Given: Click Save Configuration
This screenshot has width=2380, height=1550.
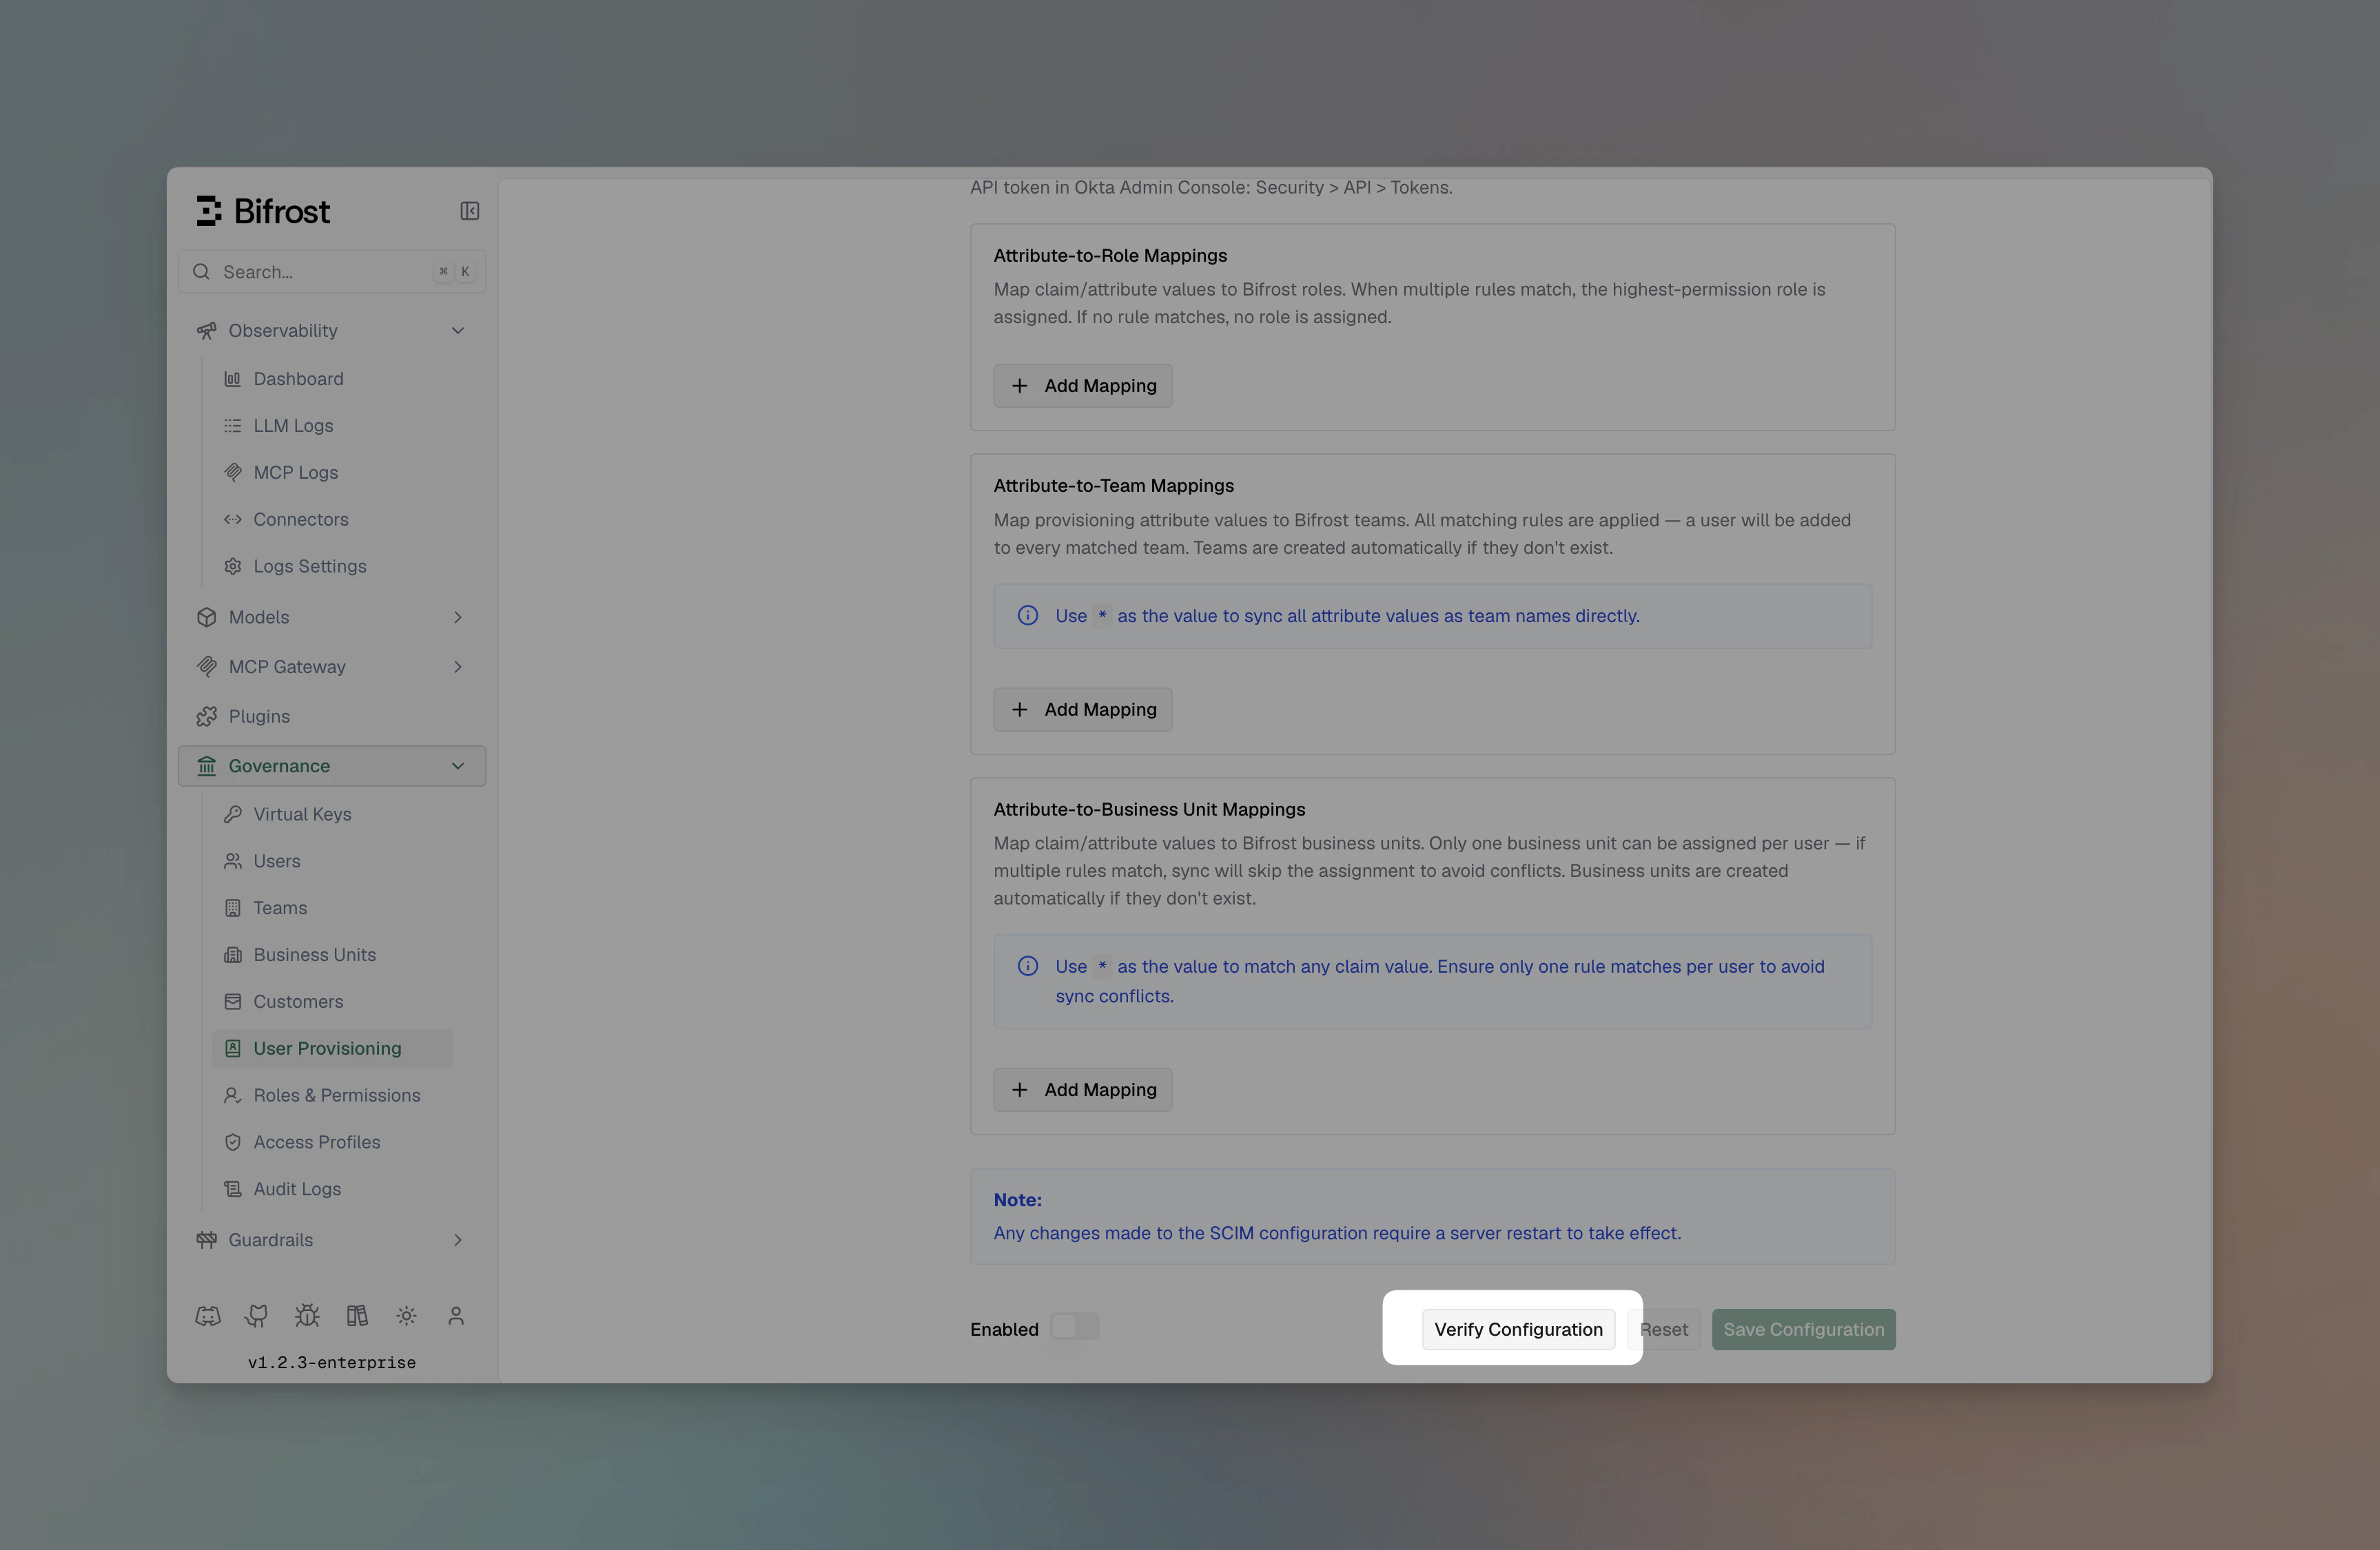Looking at the screenshot, I should tap(1803, 1329).
